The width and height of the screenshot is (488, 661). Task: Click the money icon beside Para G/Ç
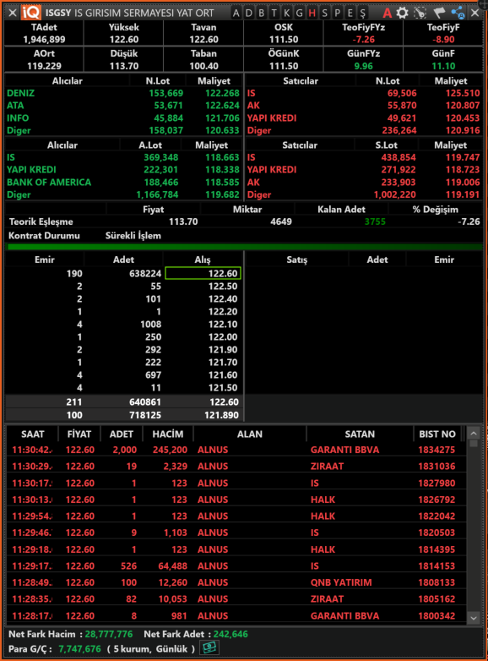(x=209, y=648)
